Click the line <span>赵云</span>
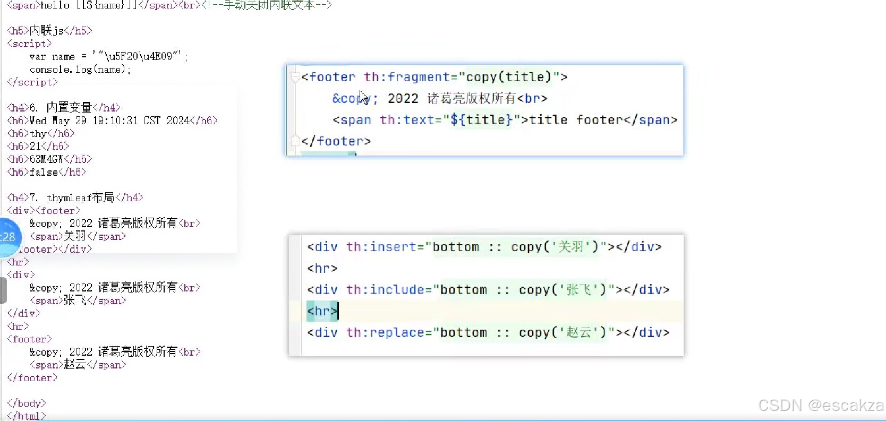 coord(78,365)
